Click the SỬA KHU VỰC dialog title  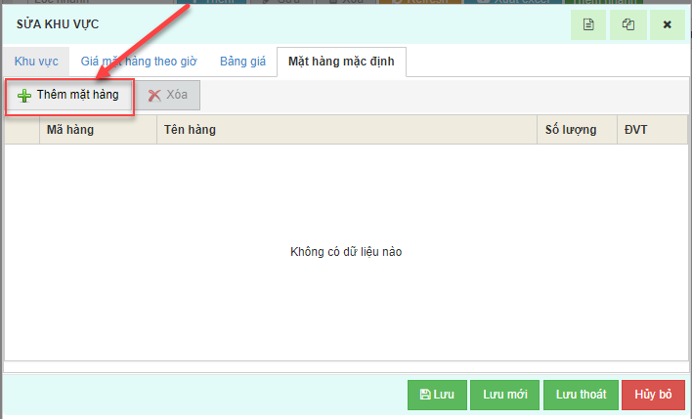click(x=58, y=23)
